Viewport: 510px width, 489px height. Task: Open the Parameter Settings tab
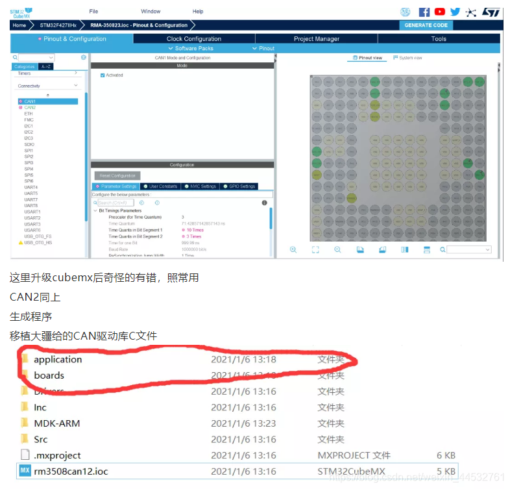click(x=116, y=186)
